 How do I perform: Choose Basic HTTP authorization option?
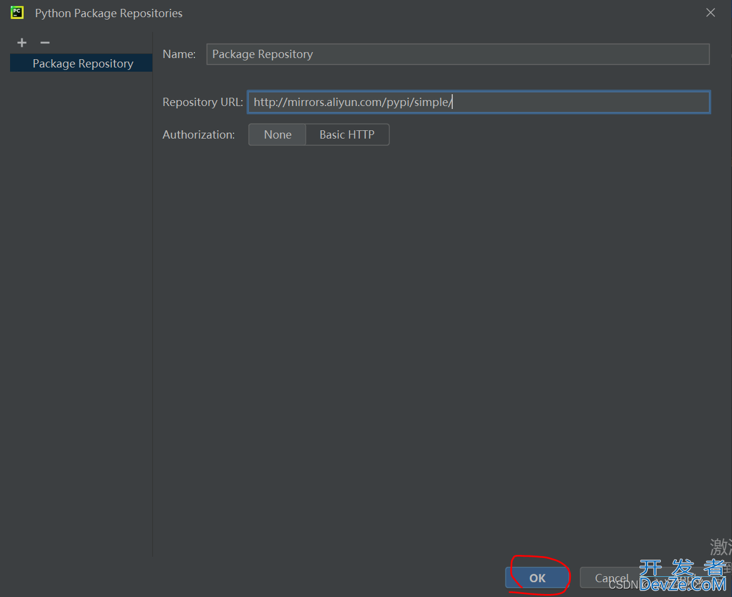tap(347, 134)
